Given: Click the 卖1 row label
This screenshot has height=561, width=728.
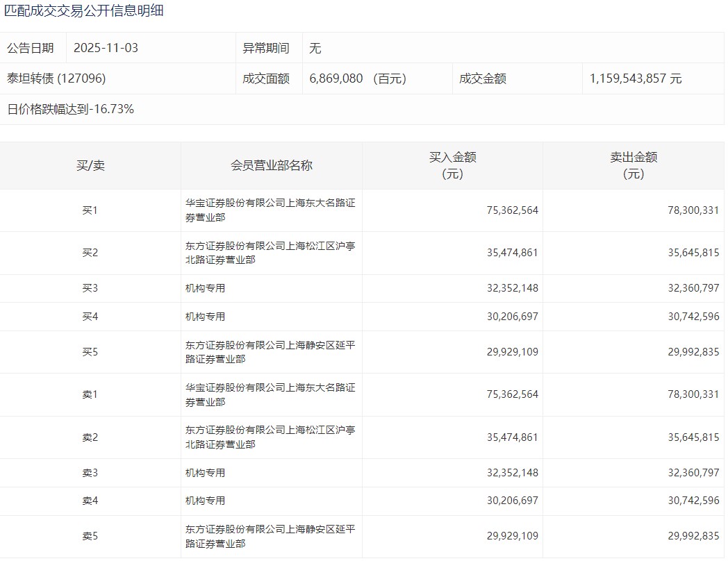Looking at the screenshot, I should pyautogui.click(x=90, y=394).
